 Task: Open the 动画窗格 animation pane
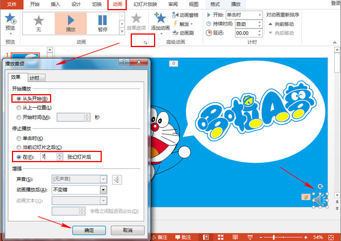coord(185,15)
